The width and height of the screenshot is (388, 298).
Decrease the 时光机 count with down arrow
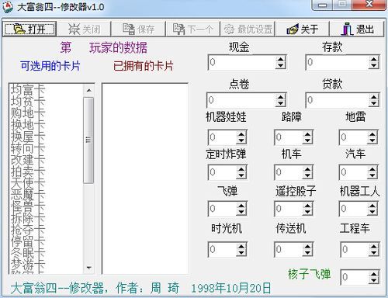click(241, 253)
